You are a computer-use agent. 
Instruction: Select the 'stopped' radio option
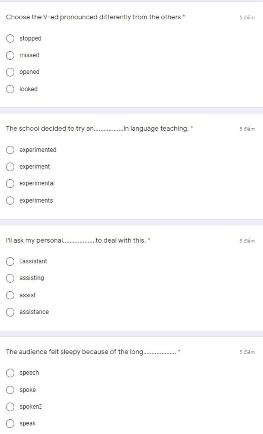(10, 38)
